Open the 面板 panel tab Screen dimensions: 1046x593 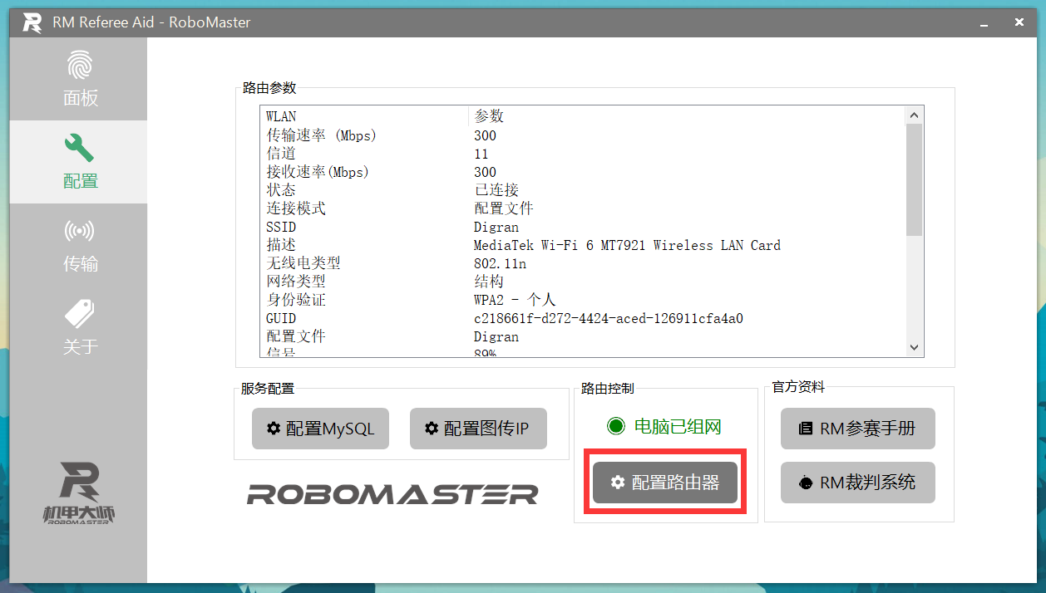click(80, 80)
